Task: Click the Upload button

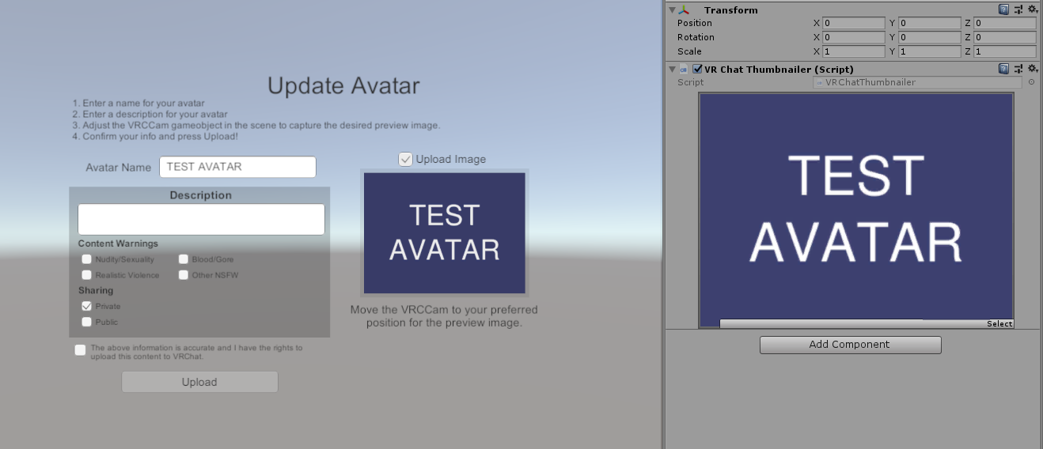Action: coord(199,382)
